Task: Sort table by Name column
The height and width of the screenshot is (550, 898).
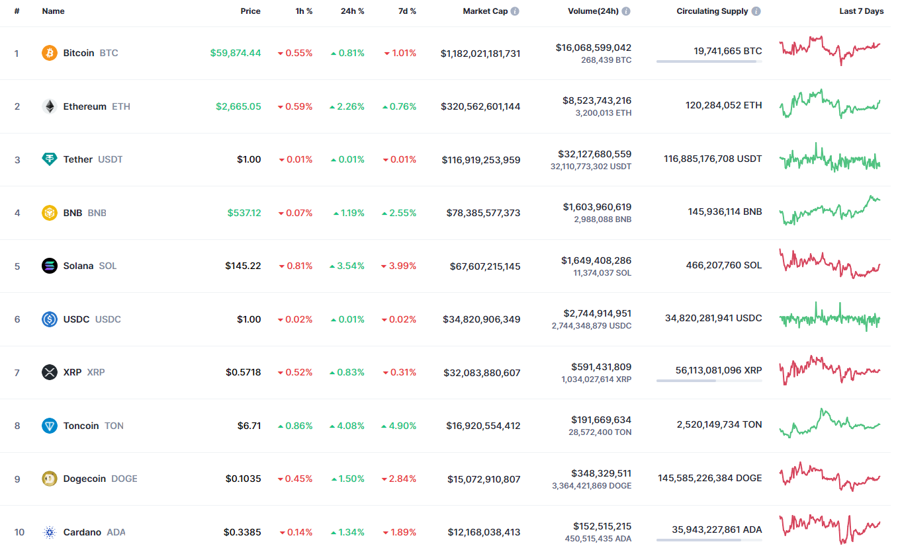Action: click(54, 11)
